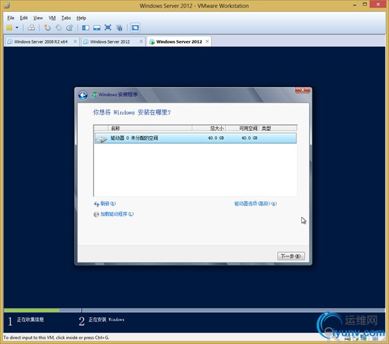389x344 pixels.
Task: Open 驱动器选项(高级)(A) link
Action: click(x=256, y=204)
